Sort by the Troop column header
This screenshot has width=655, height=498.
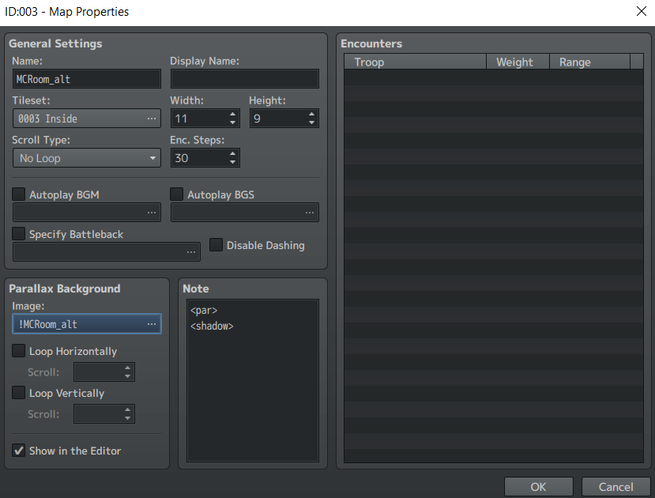(x=416, y=62)
